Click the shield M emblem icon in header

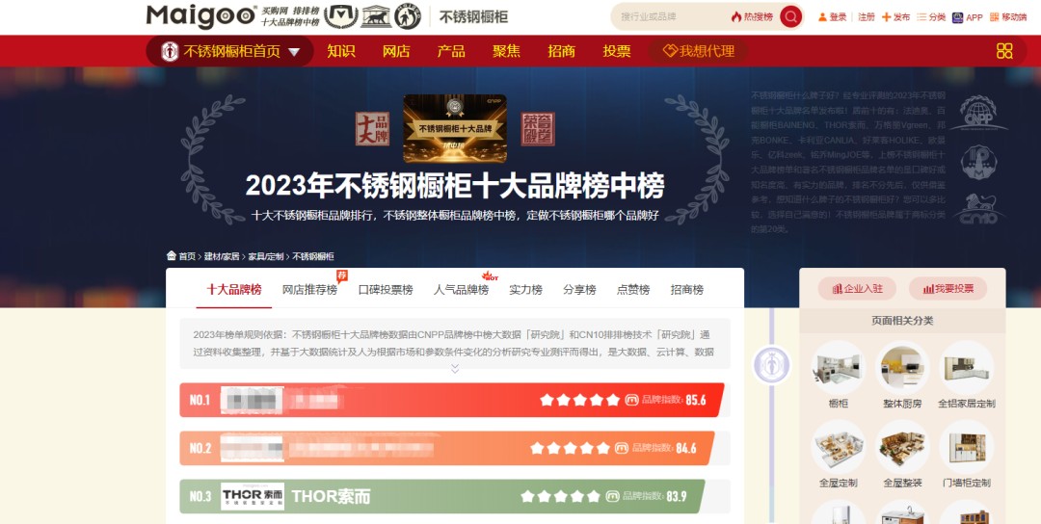[341, 16]
